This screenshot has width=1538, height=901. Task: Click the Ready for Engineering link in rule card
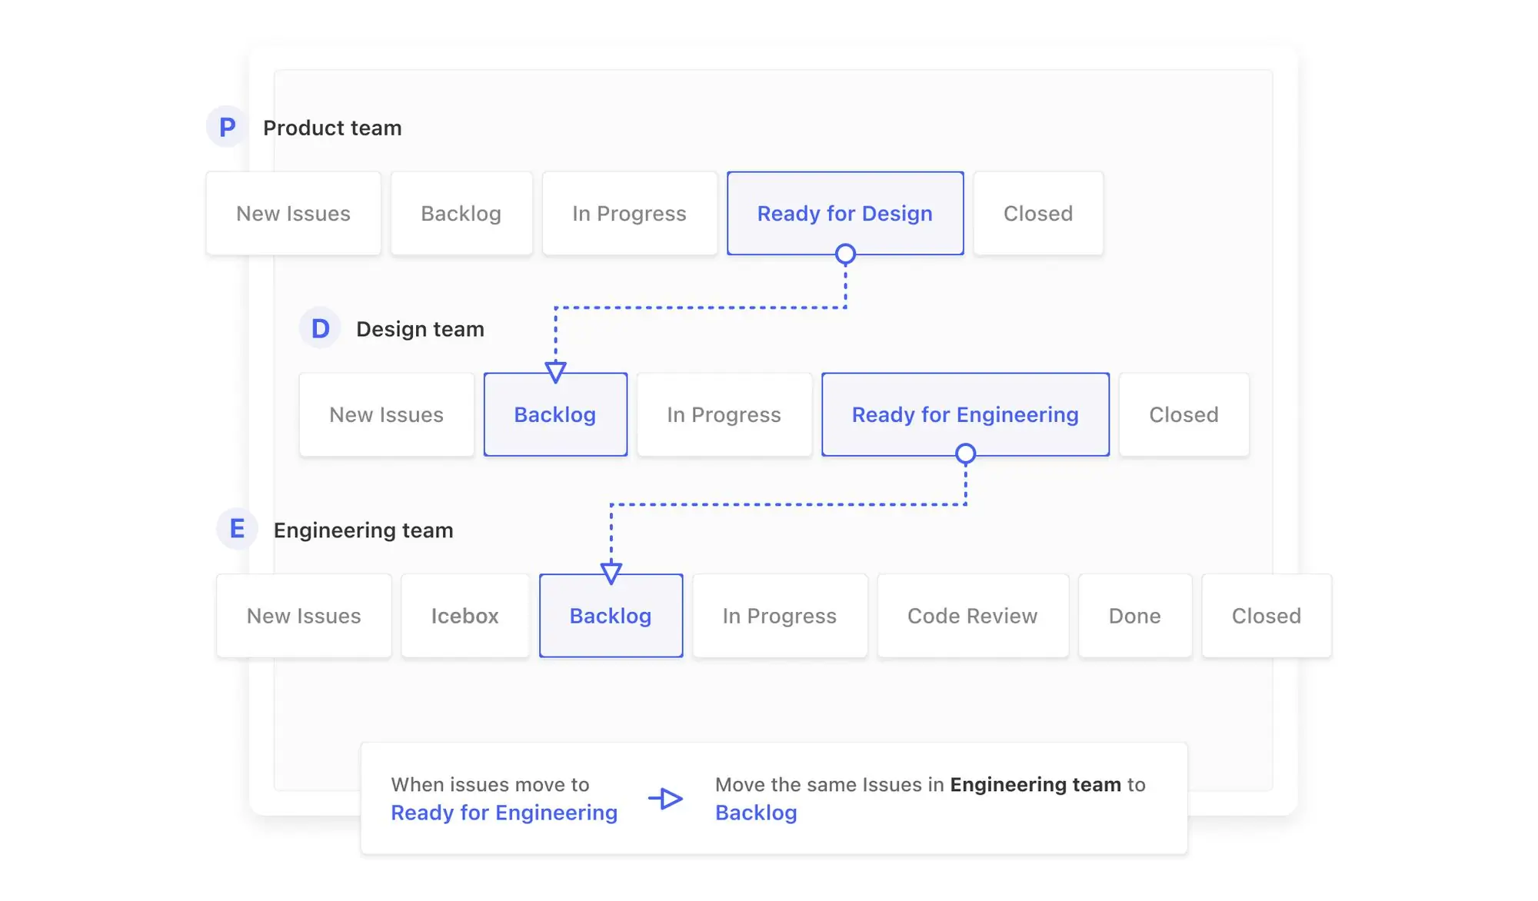[504, 813]
